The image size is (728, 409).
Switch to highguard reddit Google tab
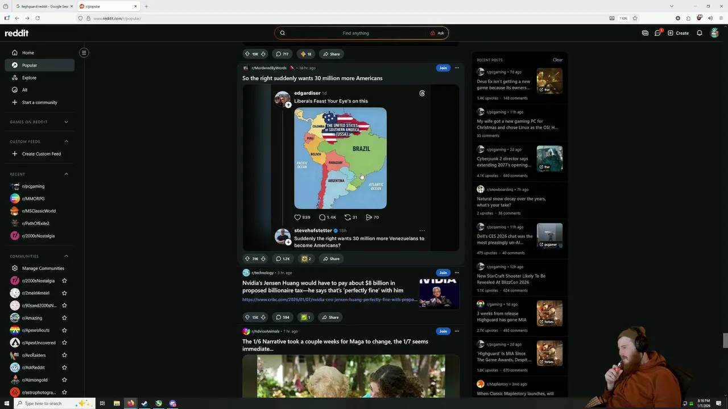point(43,6)
